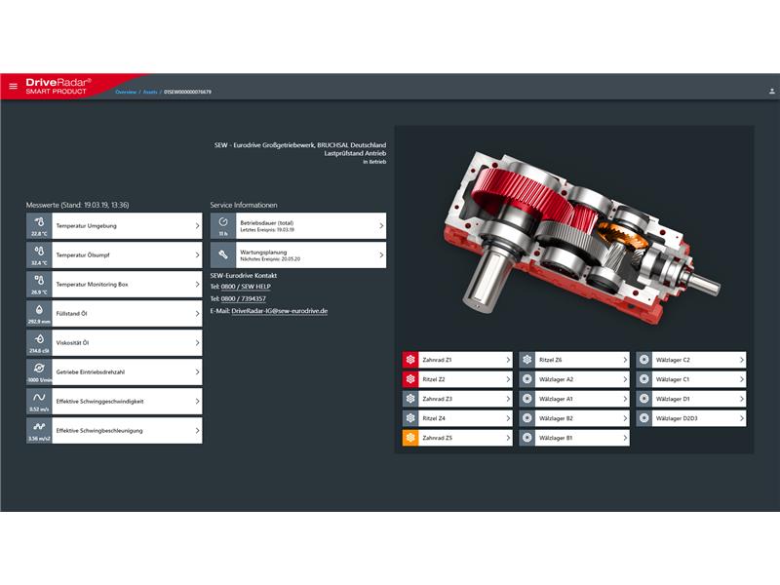The width and height of the screenshot is (780, 585).
Task: Expand Viskosität Öl with its chevron
Action: pyautogui.click(x=197, y=343)
